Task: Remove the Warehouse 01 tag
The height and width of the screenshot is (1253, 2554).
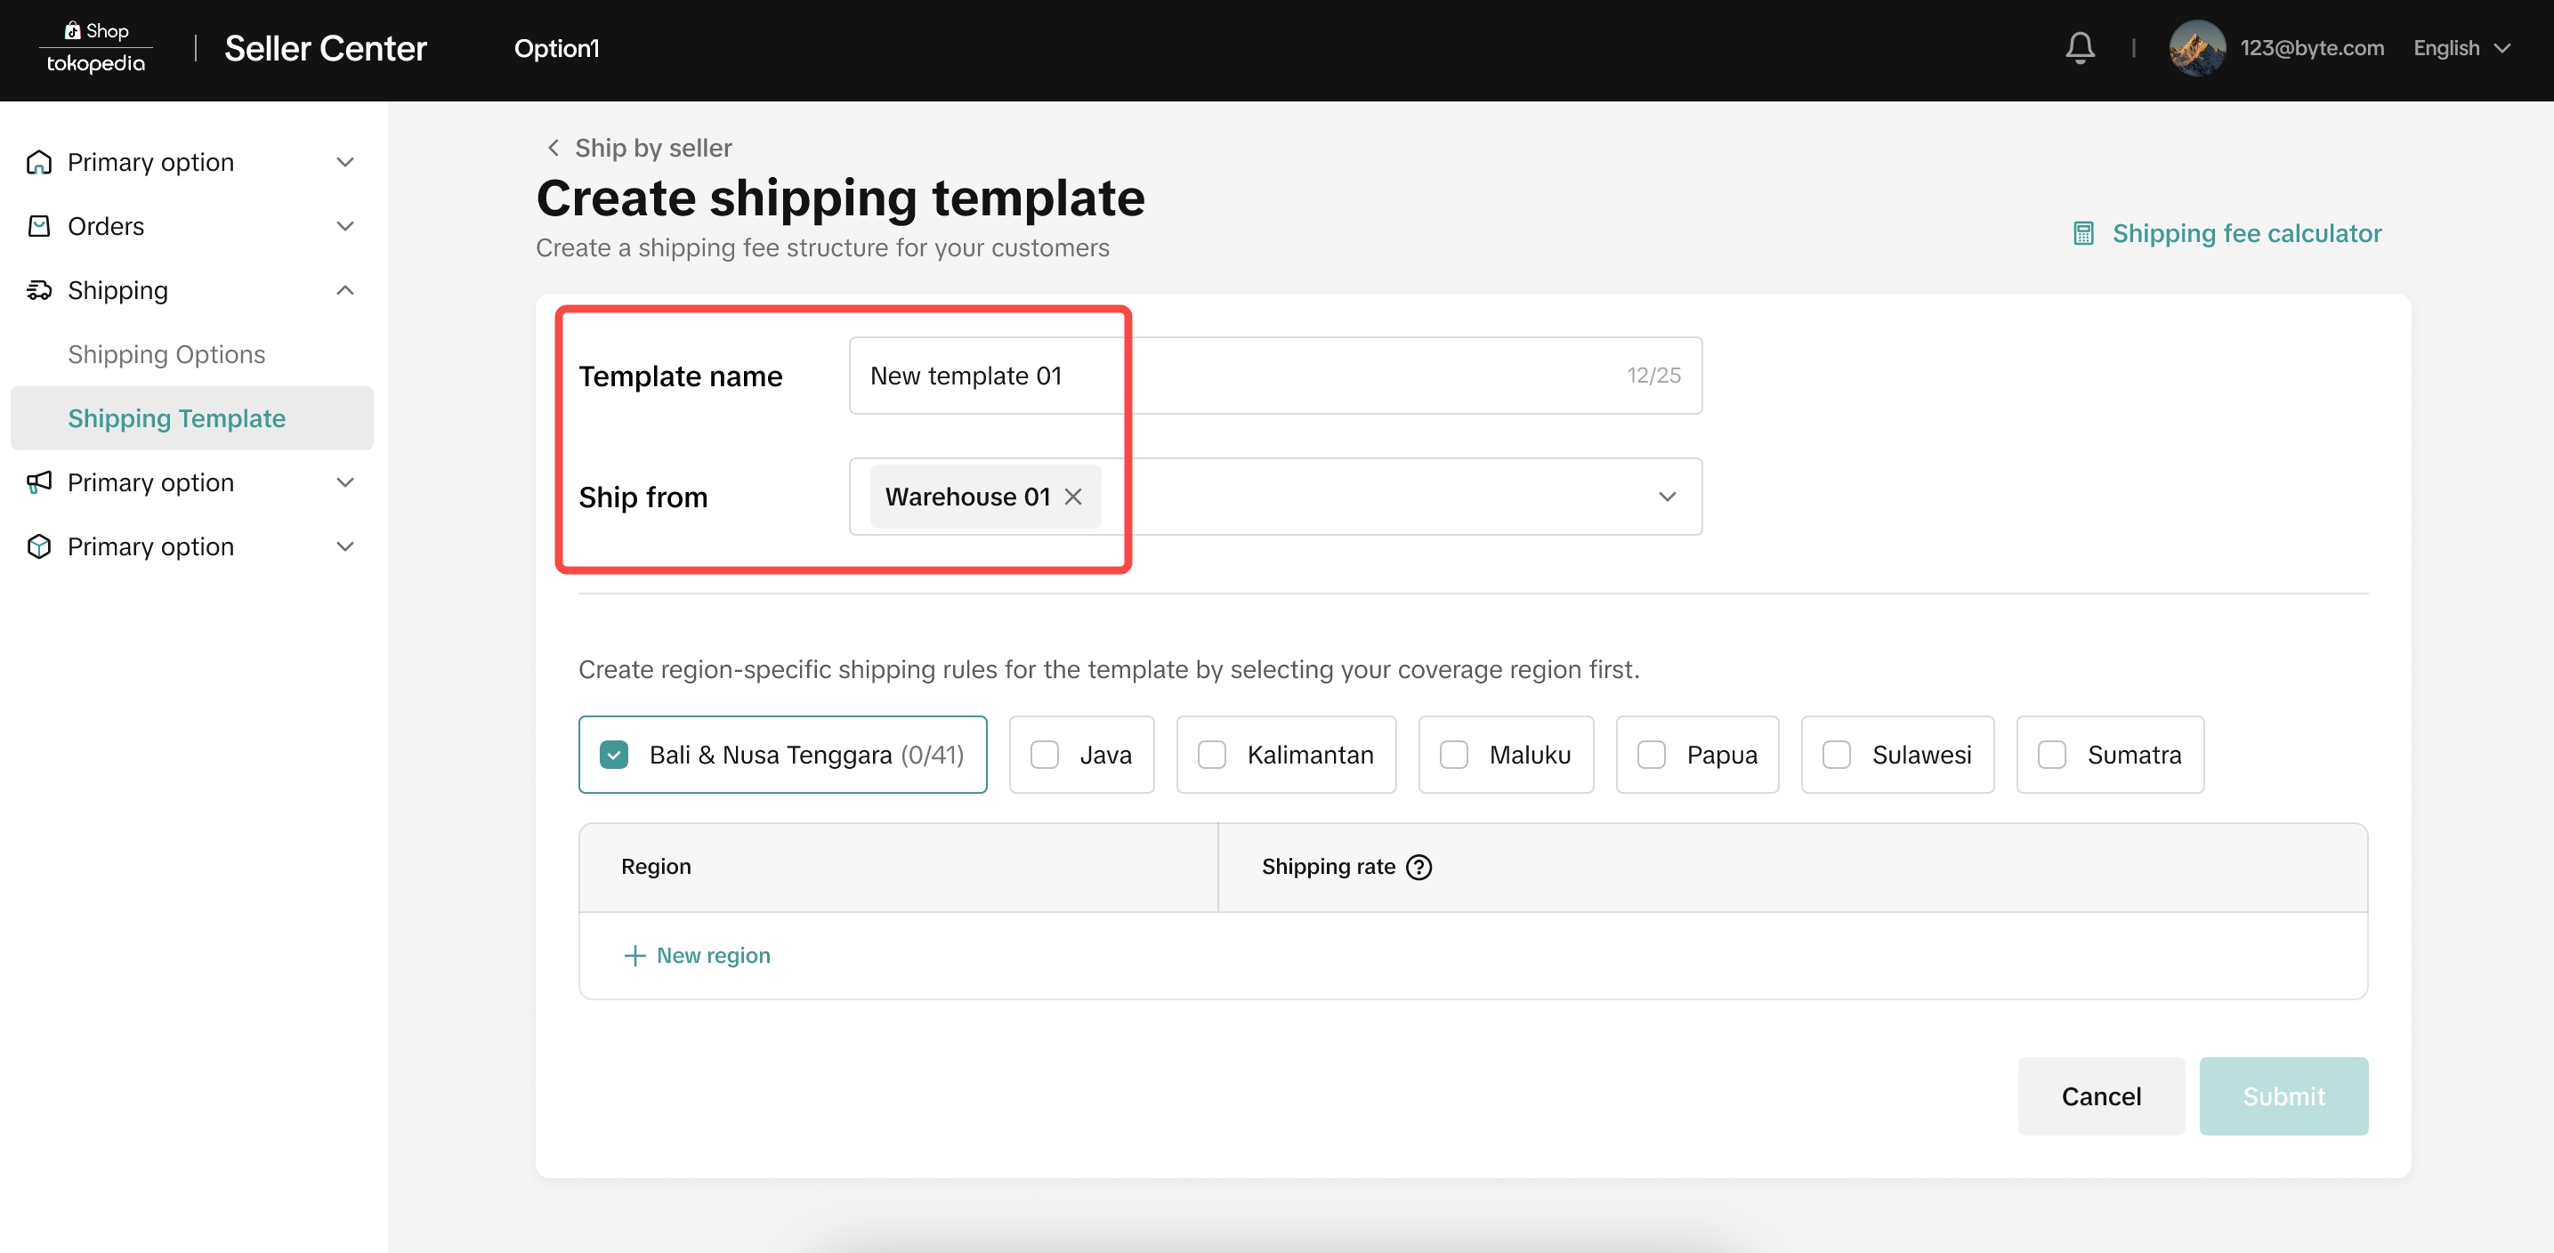Action: click(x=1072, y=497)
